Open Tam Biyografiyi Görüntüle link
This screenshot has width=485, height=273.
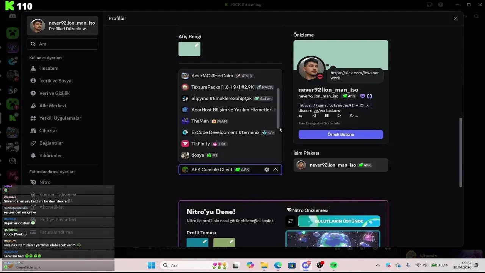pos(319,123)
